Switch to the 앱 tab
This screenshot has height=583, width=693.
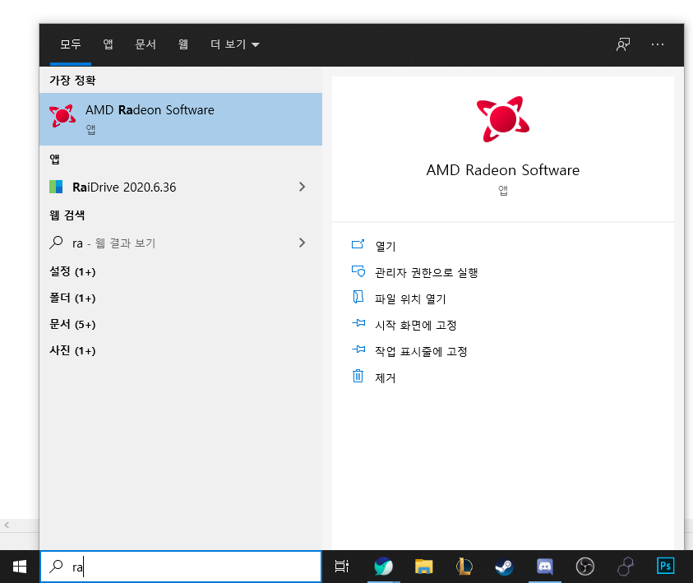(x=109, y=44)
